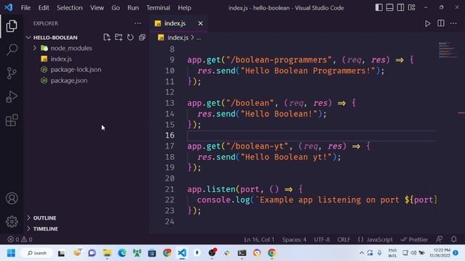465x261 pixels.
Task: Change language mode JavaScript
Action: [x=379, y=239]
